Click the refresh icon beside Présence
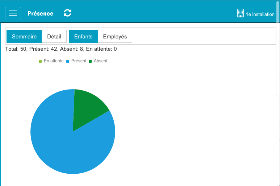Screen dimensions: 280x186 tap(67, 13)
